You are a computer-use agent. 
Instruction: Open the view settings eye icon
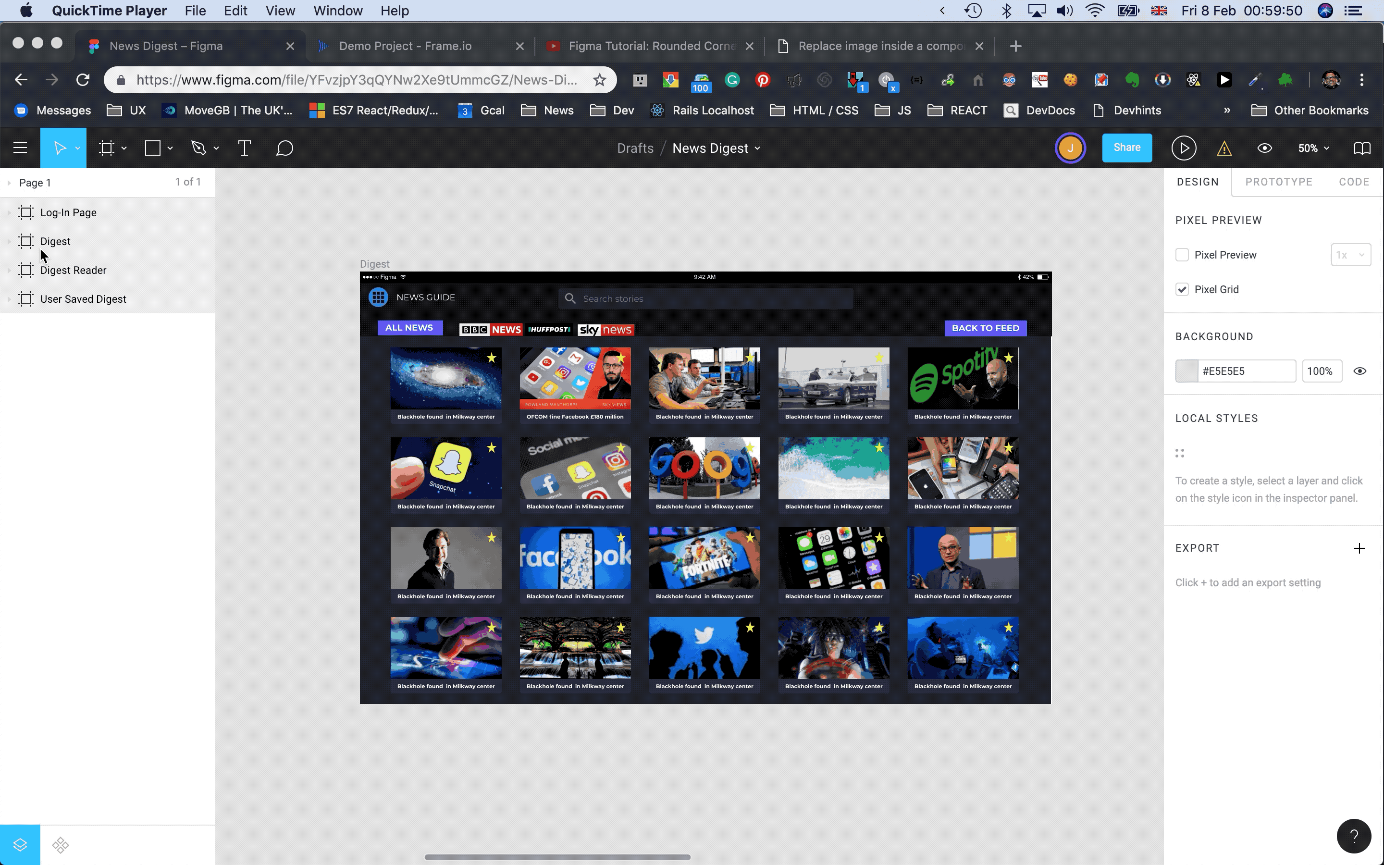click(x=1264, y=148)
